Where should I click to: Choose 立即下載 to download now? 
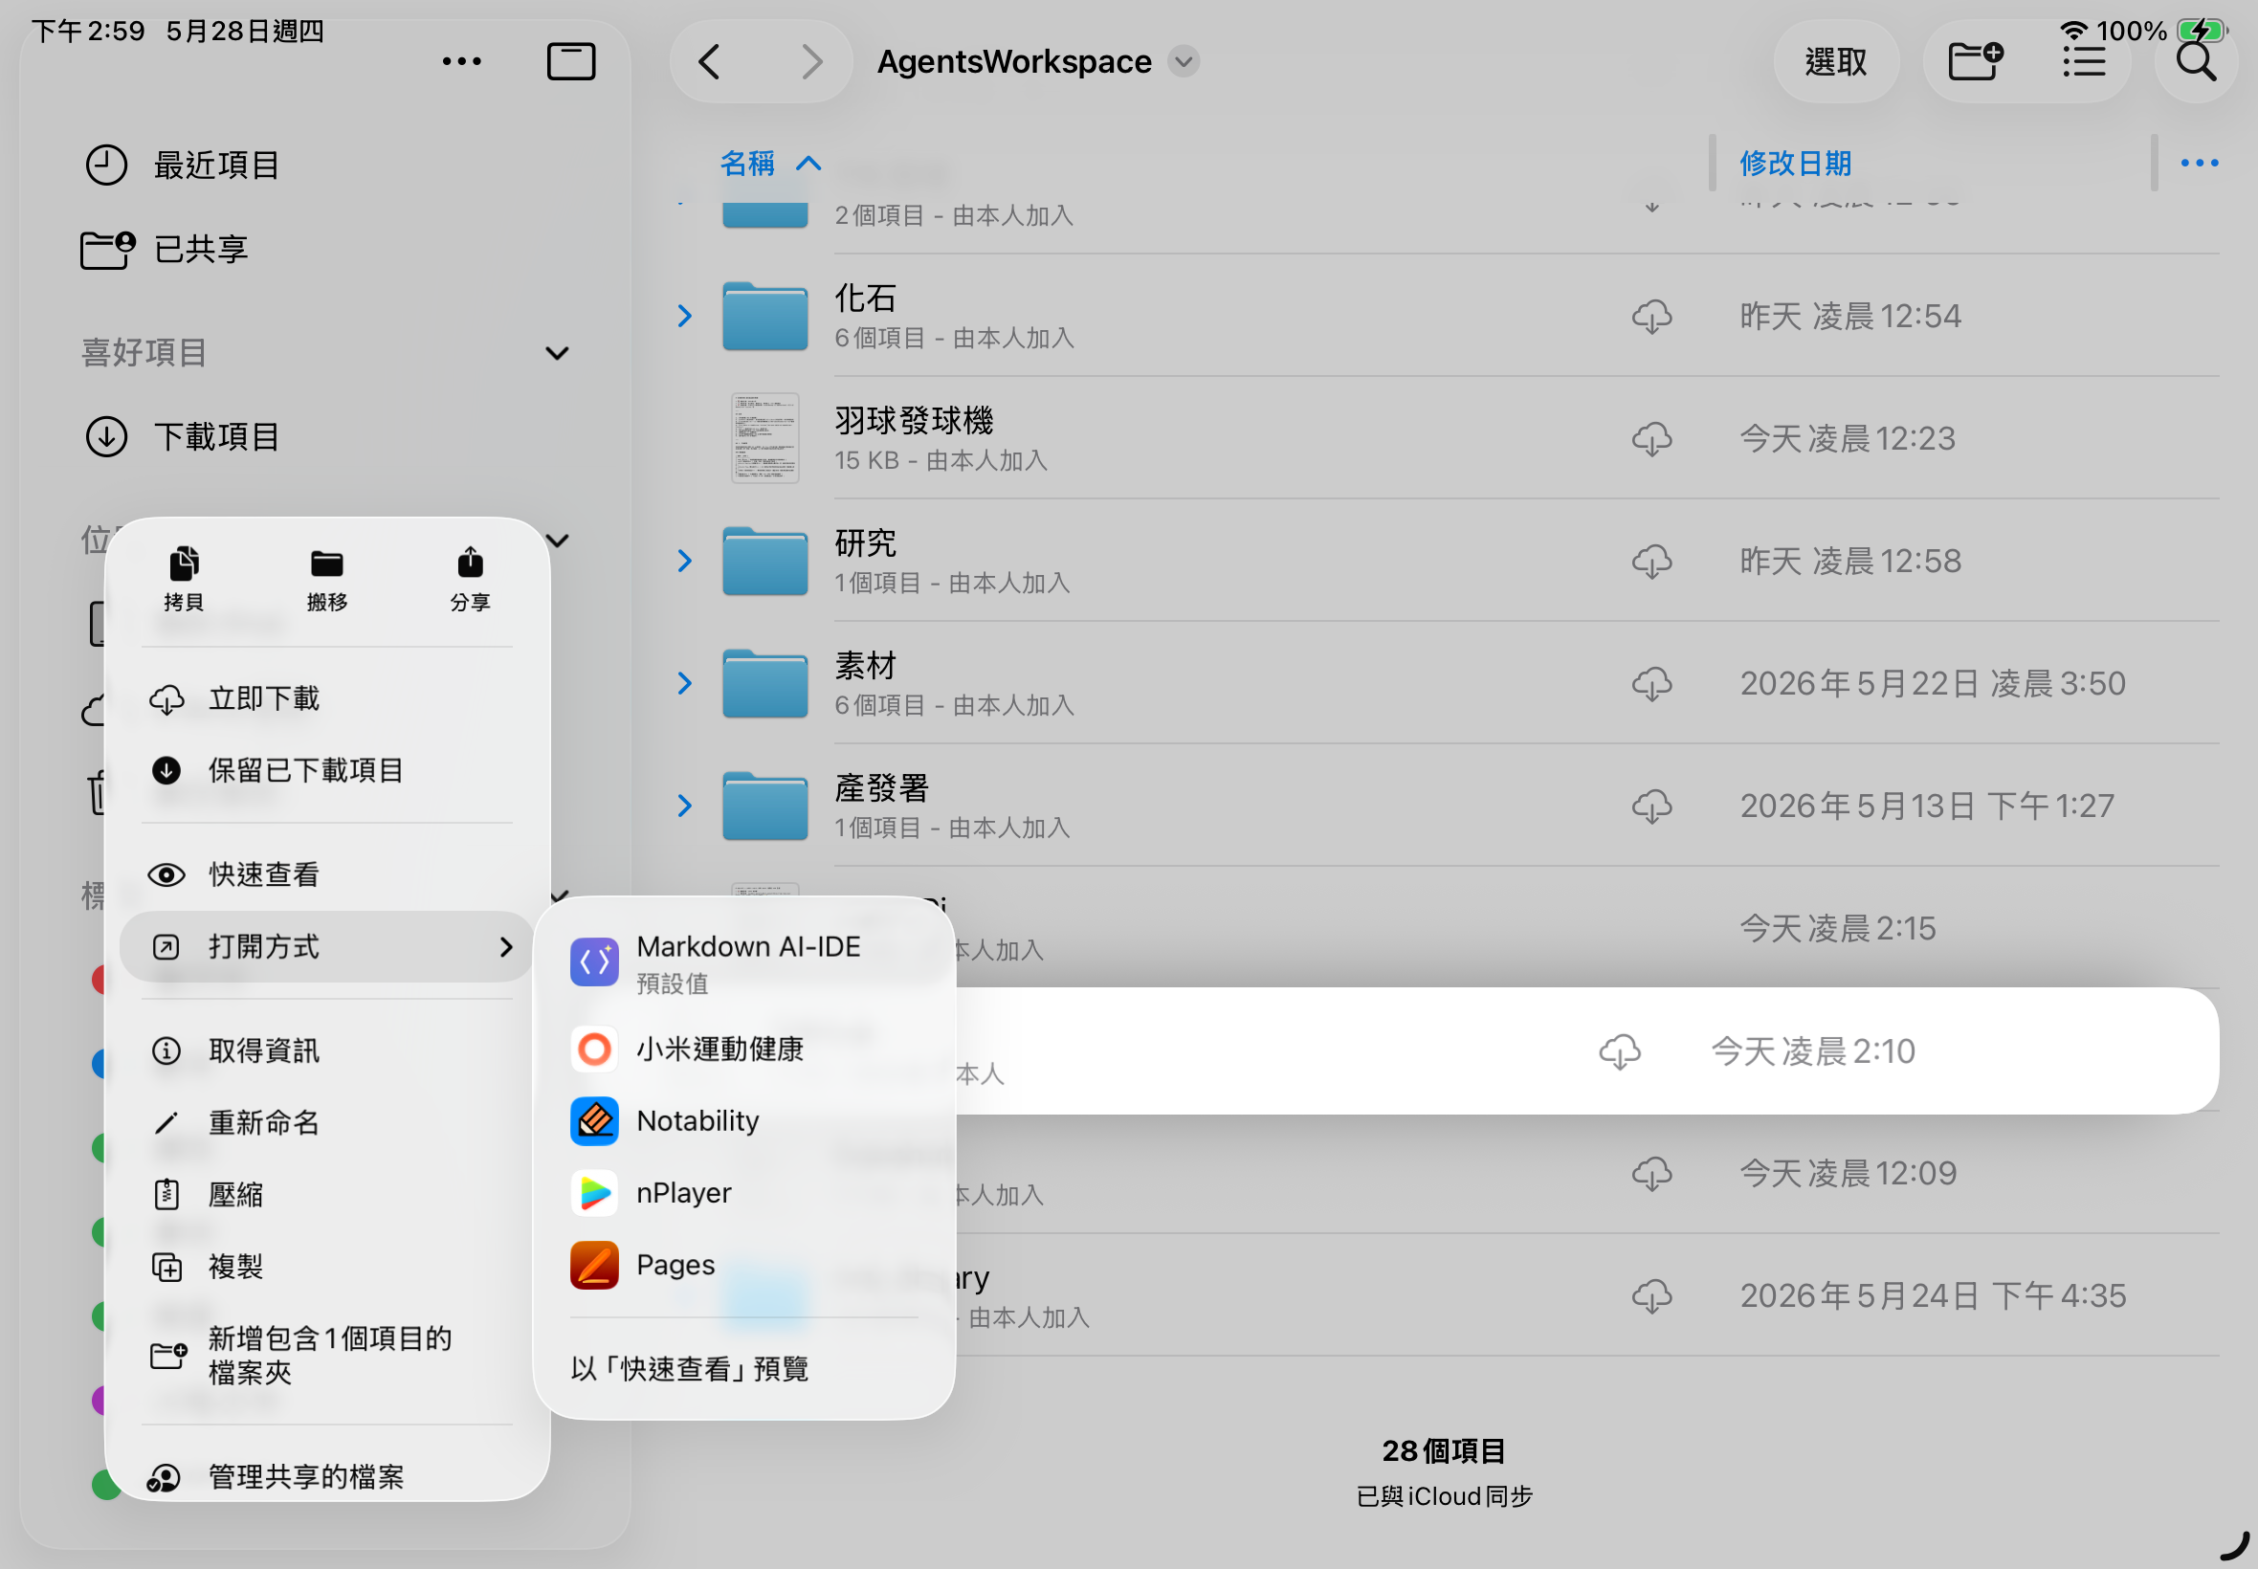(x=327, y=698)
